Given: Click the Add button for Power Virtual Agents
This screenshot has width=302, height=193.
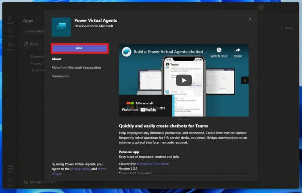Looking at the screenshot, I should tap(79, 48).
